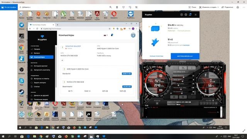Click the back arrow in pictured Chrome
The image size is (247, 139).
(30, 29)
